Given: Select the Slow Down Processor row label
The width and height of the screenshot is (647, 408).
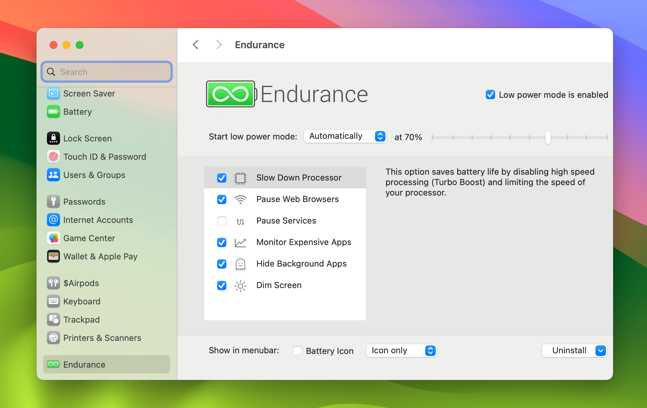Looking at the screenshot, I should coord(299,178).
